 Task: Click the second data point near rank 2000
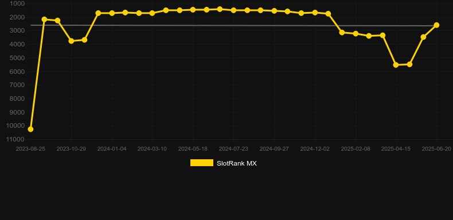click(57, 21)
